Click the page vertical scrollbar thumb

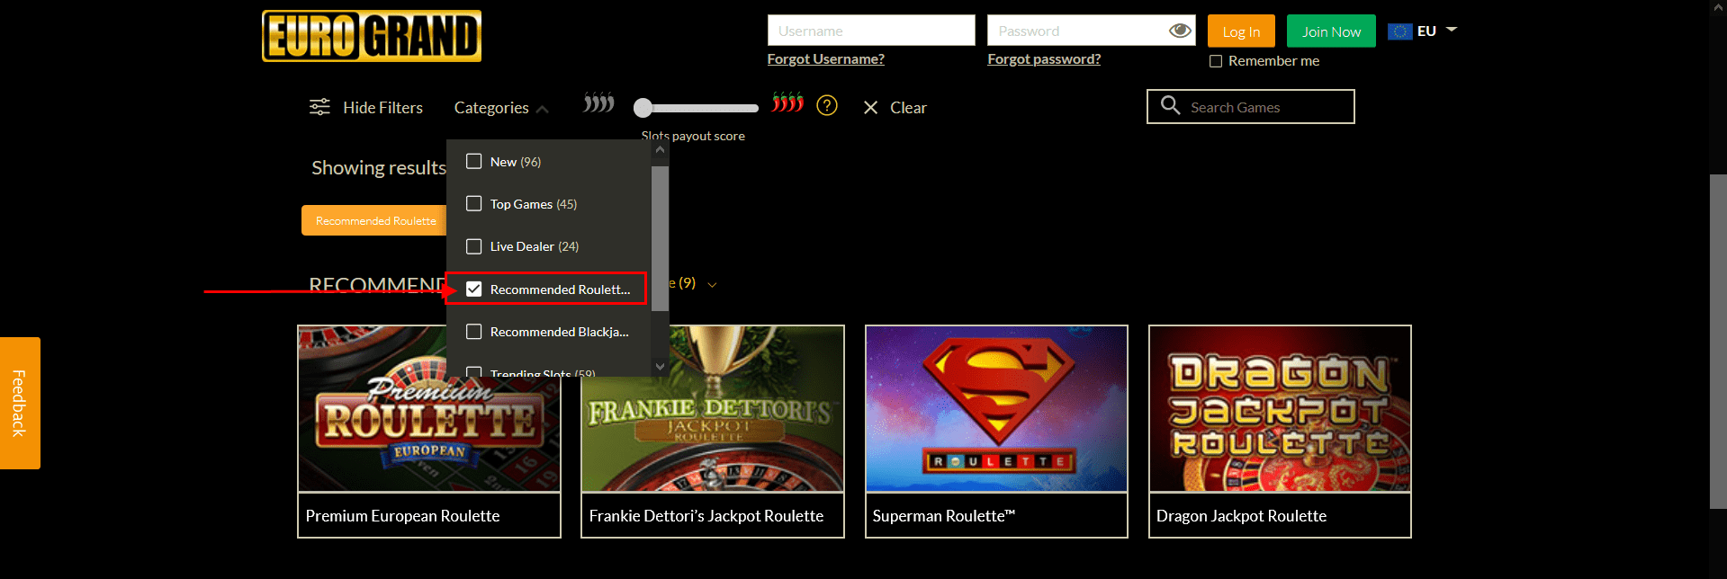[x=1718, y=342]
